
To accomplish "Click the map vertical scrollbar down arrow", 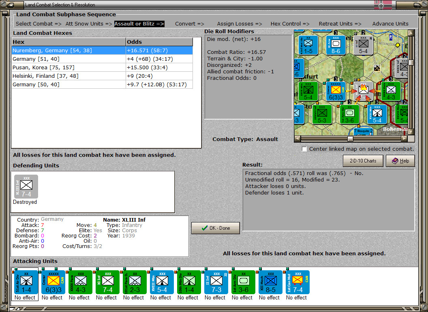I will point(411,132).
